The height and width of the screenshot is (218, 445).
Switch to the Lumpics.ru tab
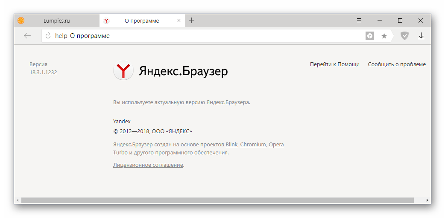click(57, 21)
